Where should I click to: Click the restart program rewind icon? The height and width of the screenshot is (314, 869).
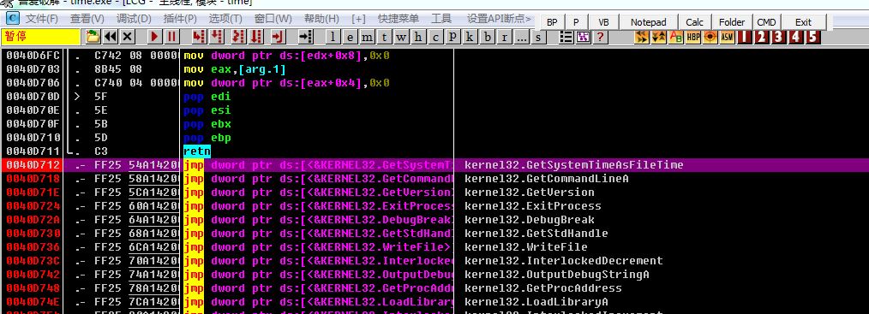(111, 37)
